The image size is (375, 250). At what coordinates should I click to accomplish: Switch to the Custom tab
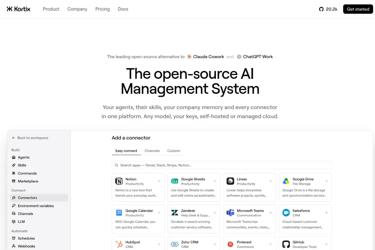point(174,151)
